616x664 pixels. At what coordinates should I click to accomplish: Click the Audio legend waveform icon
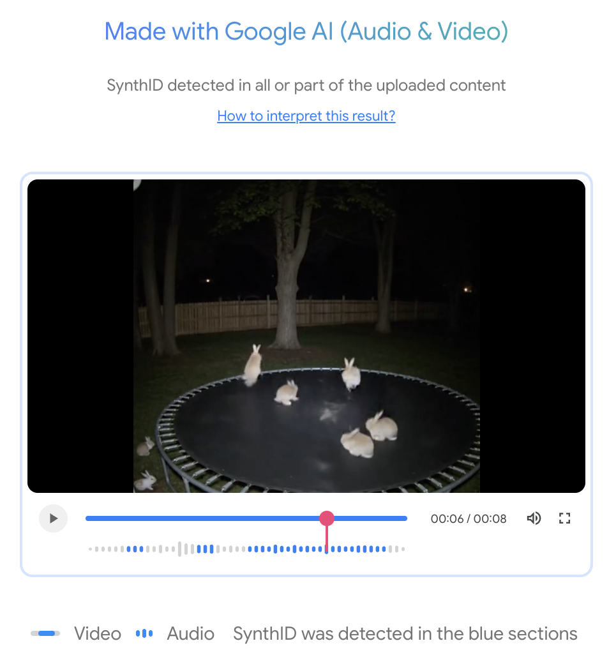pos(144,633)
